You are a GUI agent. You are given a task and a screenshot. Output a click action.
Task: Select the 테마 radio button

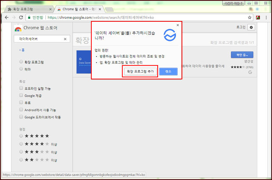[x=21, y=69]
